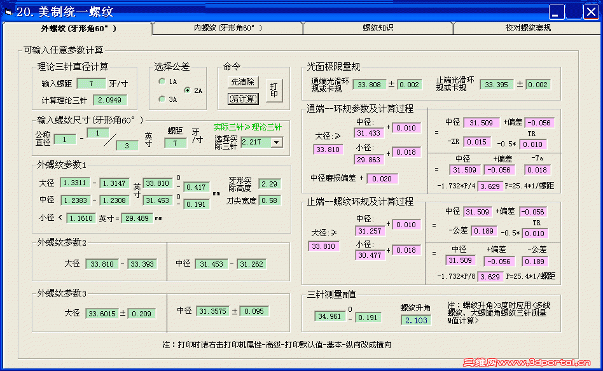The height and width of the screenshot is (371, 603).
Task: Click the 输入螺距 field showing 7
Action: pyautogui.click(x=91, y=83)
